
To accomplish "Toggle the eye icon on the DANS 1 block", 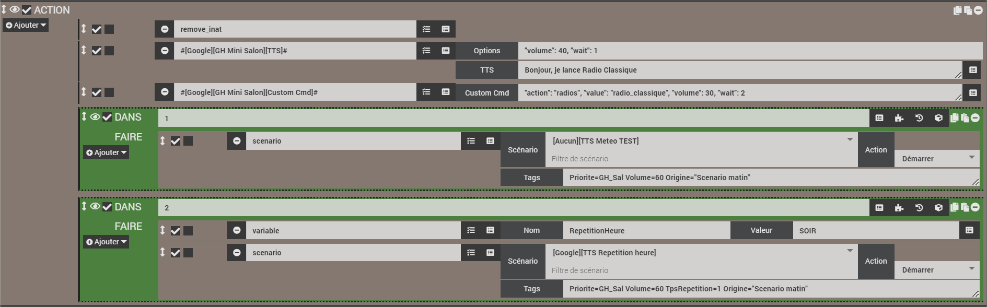I will 95,117.
